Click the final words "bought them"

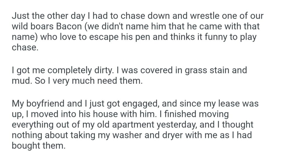click(x=38, y=145)
